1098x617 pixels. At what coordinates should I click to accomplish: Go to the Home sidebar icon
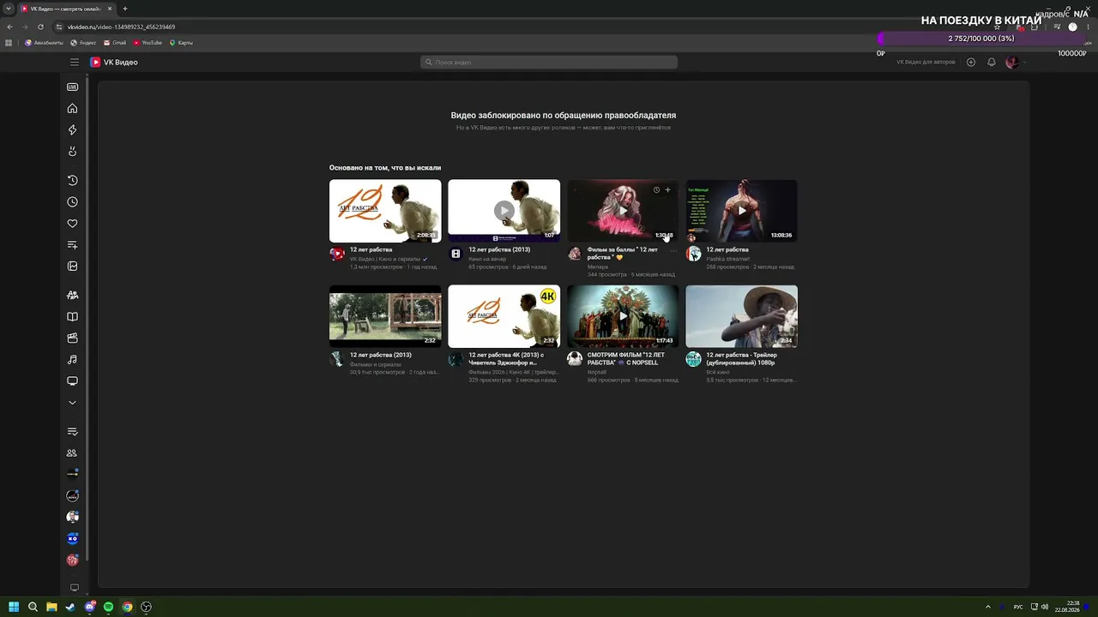[x=72, y=108]
